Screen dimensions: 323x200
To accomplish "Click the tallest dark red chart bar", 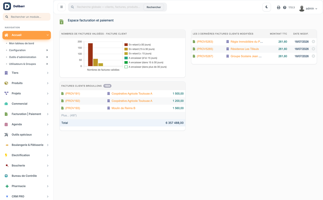I will (90, 55).
